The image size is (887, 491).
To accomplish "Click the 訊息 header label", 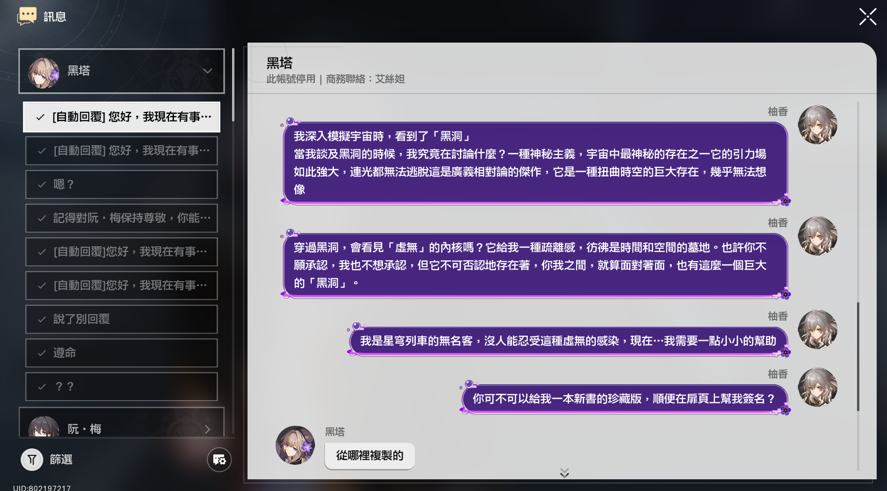I will pos(55,17).
